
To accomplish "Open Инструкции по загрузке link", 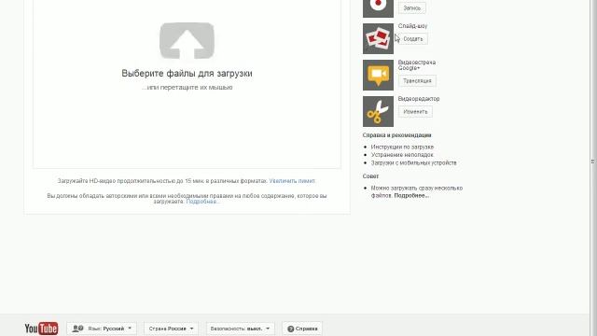I will point(402,147).
